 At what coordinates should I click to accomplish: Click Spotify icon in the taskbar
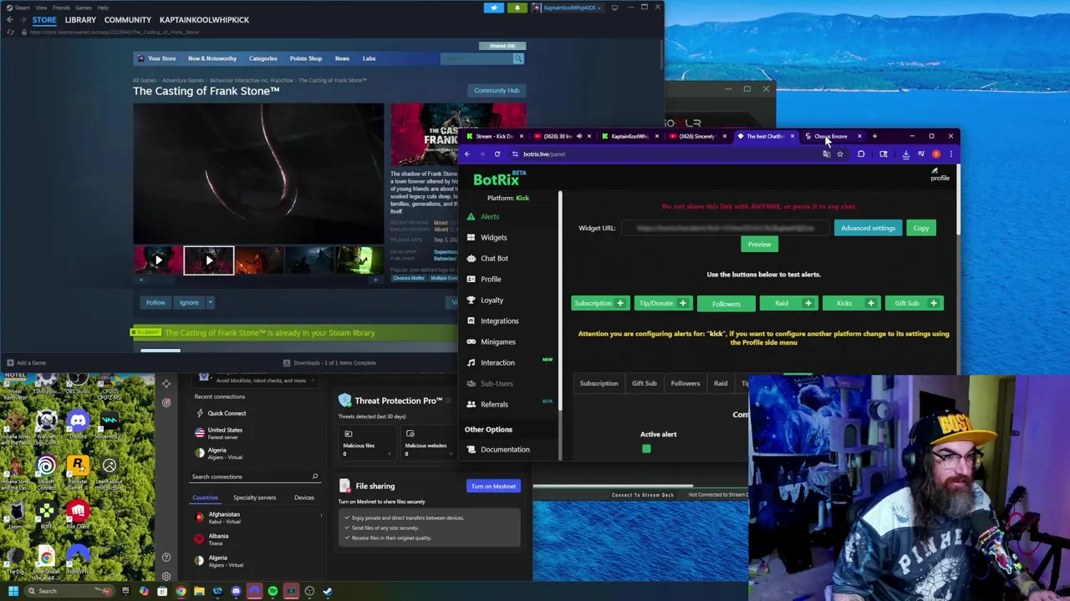pos(273,591)
